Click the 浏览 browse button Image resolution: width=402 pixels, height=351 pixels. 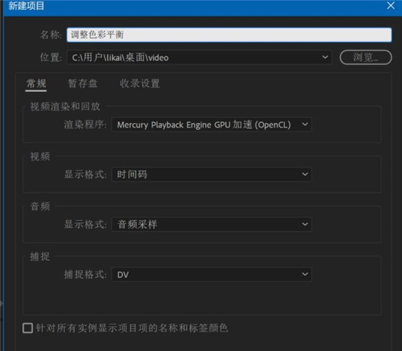click(x=365, y=57)
